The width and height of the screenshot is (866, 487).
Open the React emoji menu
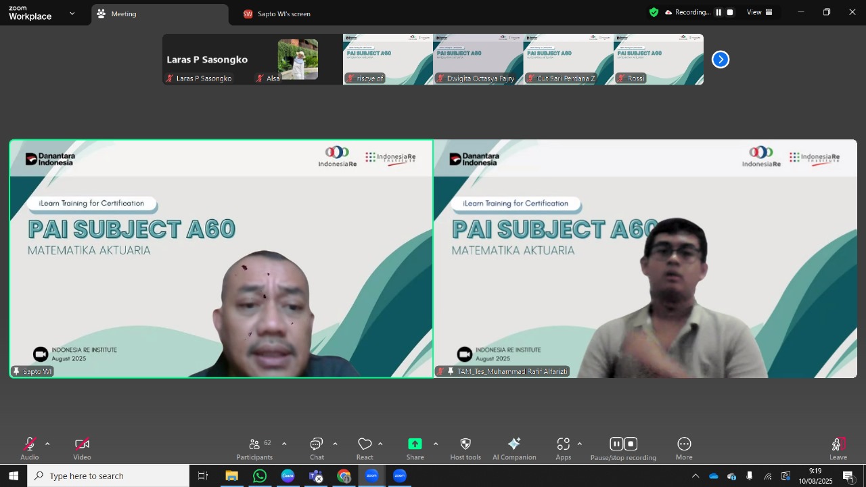tap(365, 448)
